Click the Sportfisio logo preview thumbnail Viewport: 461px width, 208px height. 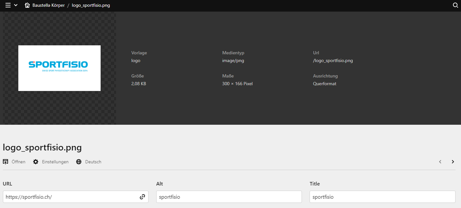coord(59,68)
